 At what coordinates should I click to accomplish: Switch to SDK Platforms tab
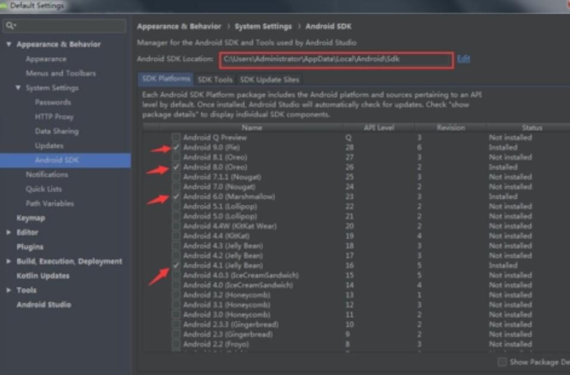pos(166,79)
